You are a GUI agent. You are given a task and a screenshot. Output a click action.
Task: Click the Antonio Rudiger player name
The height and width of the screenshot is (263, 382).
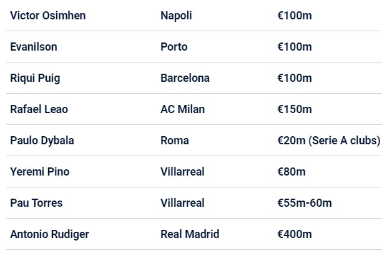pyautogui.click(x=49, y=234)
